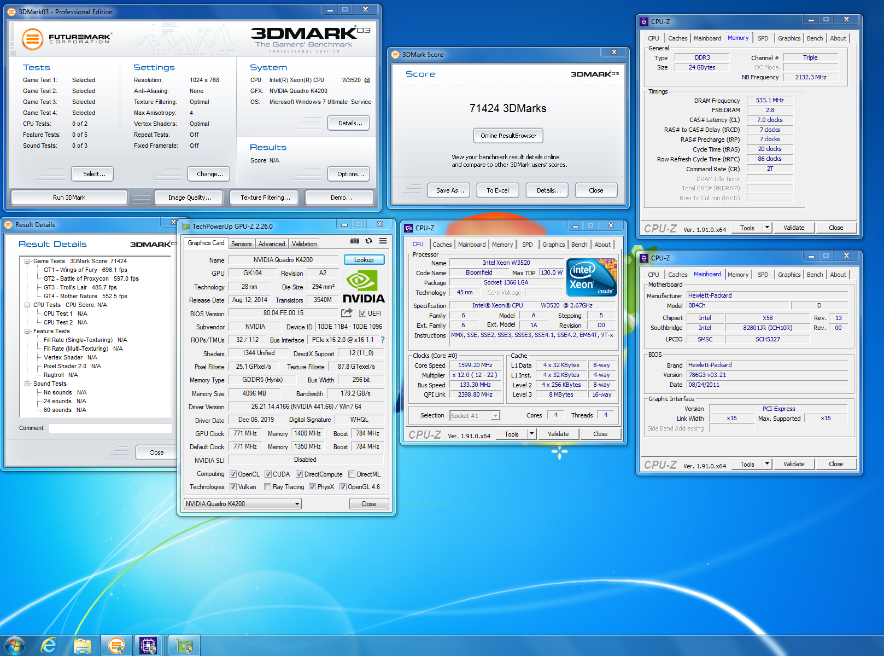Open Graphics tab in the CPU-Z Mainboard window
Screen dimensions: 884x656
click(x=789, y=275)
